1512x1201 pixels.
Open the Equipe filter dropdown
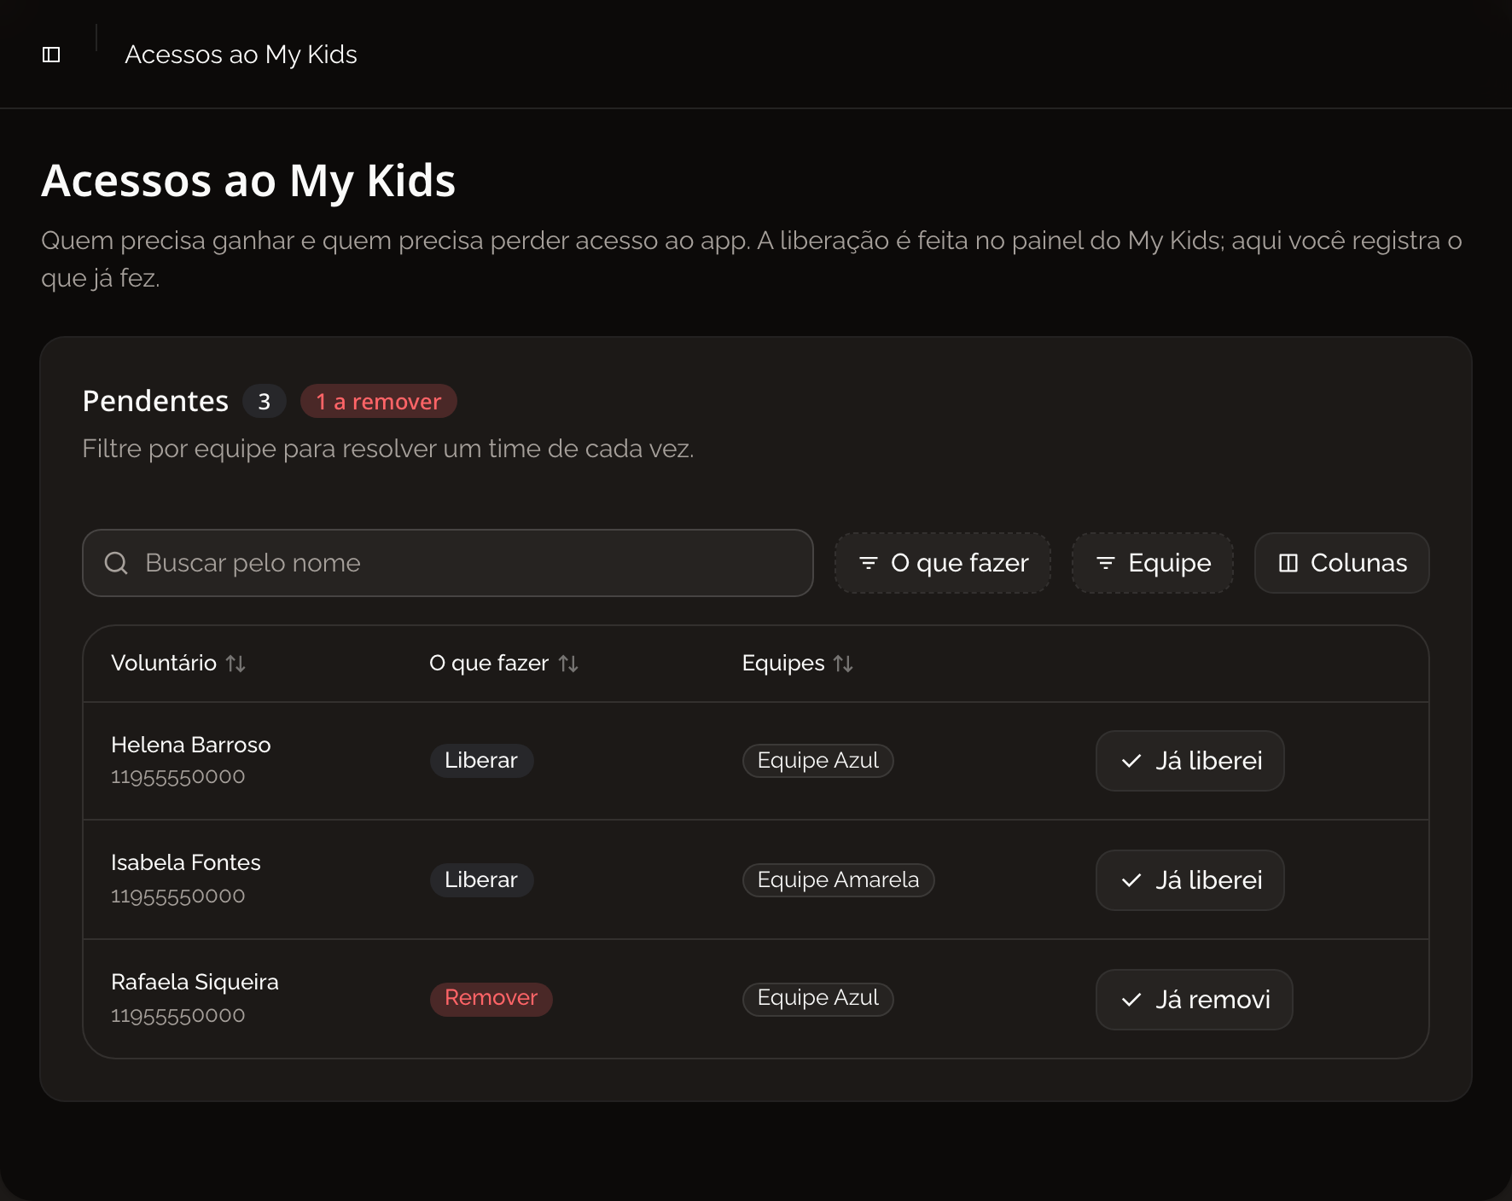tap(1153, 563)
